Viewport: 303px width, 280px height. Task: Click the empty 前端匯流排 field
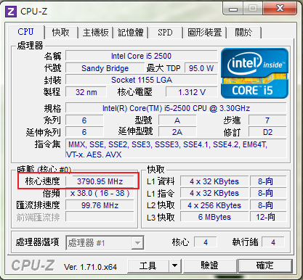[x=100, y=217]
